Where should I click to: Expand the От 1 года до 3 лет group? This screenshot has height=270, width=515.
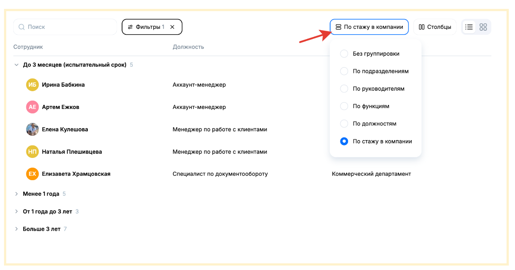(x=16, y=212)
